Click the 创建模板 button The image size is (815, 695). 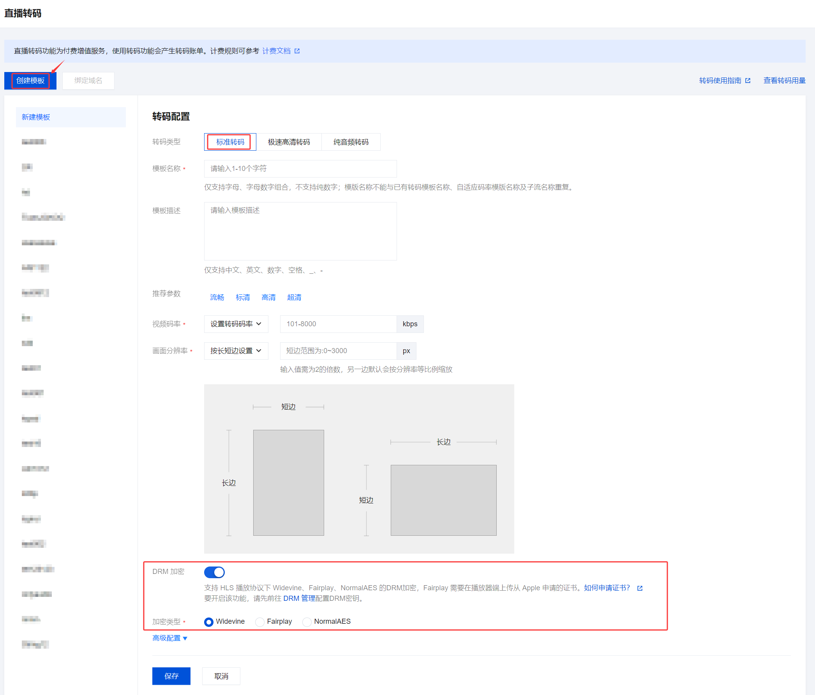click(30, 81)
